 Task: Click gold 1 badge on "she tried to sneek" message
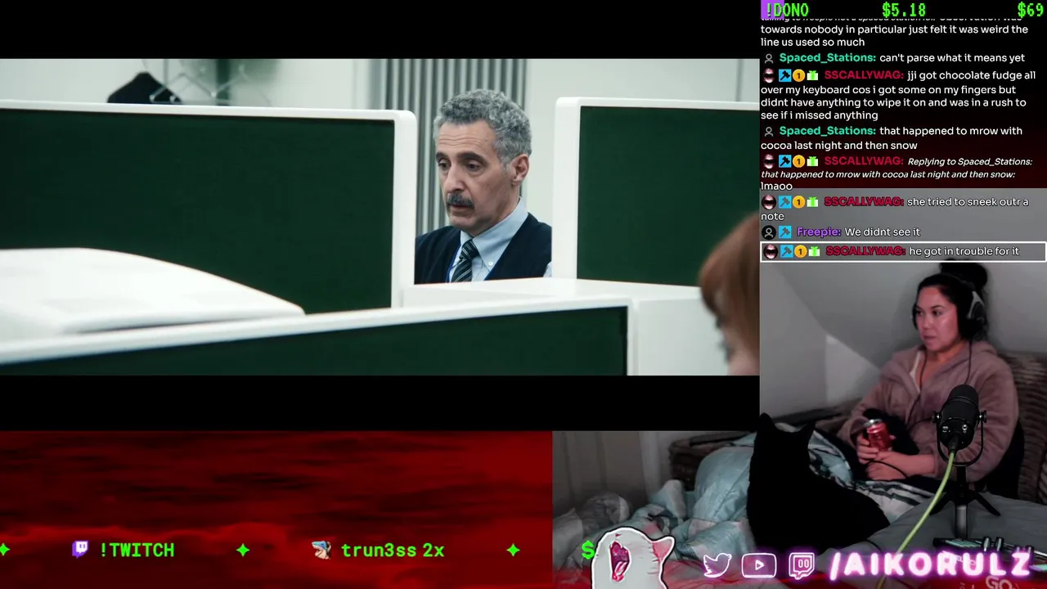[x=798, y=202]
